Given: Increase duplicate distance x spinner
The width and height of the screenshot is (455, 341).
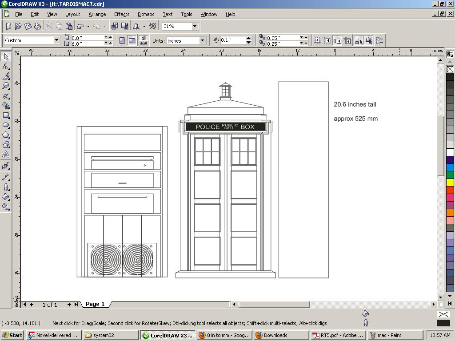Looking at the screenshot, I should tap(306, 37).
